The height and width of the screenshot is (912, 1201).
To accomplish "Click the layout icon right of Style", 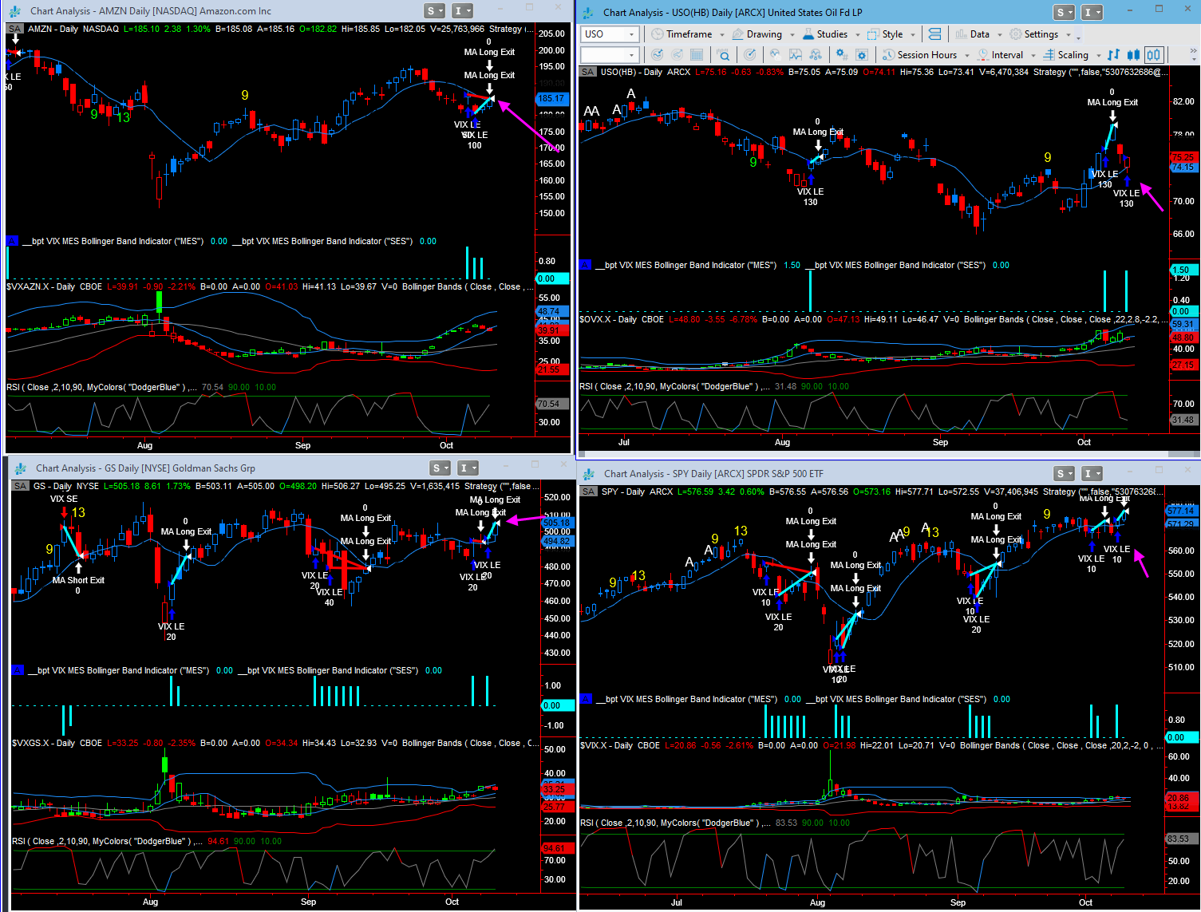I will pos(934,34).
